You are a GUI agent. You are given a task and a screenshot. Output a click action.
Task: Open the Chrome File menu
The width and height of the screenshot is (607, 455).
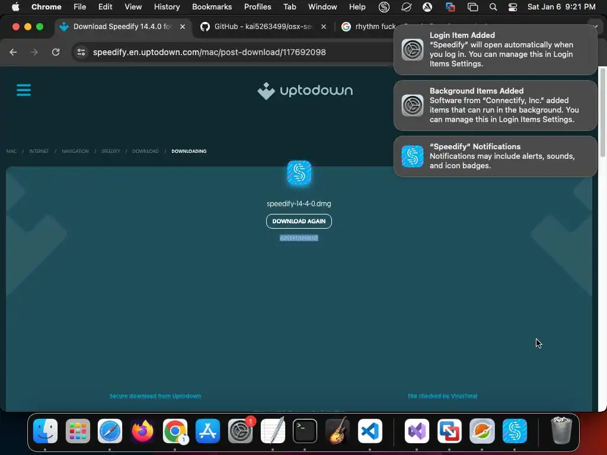pyautogui.click(x=80, y=7)
